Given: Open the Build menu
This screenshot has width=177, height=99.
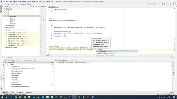Looking at the screenshot, I should click(33, 1).
